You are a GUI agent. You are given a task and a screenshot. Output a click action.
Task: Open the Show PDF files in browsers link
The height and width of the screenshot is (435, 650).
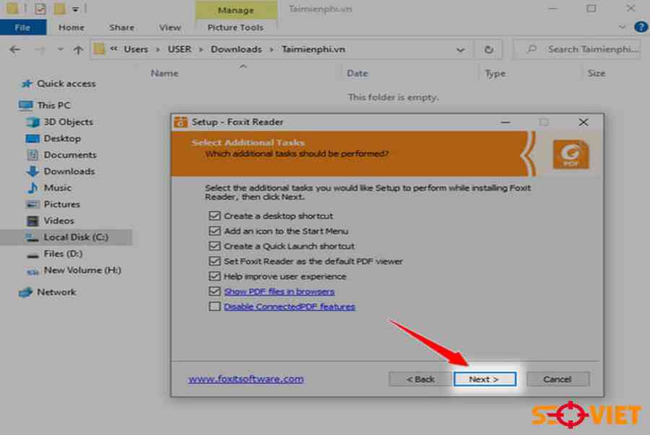click(279, 291)
